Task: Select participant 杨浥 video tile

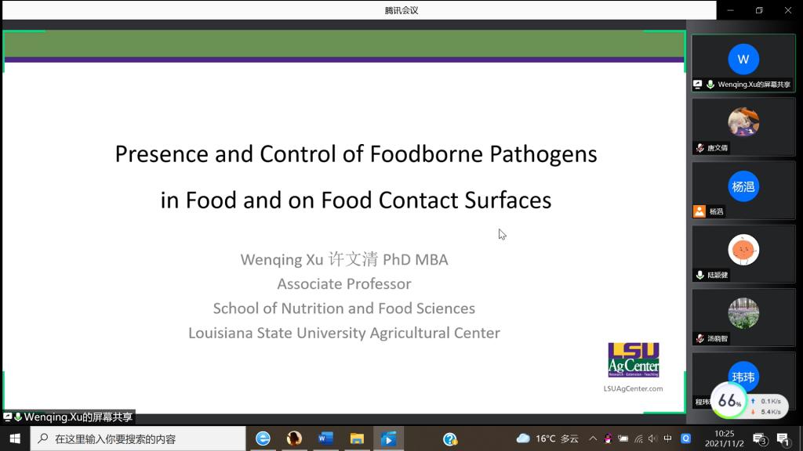Action: click(x=743, y=190)
